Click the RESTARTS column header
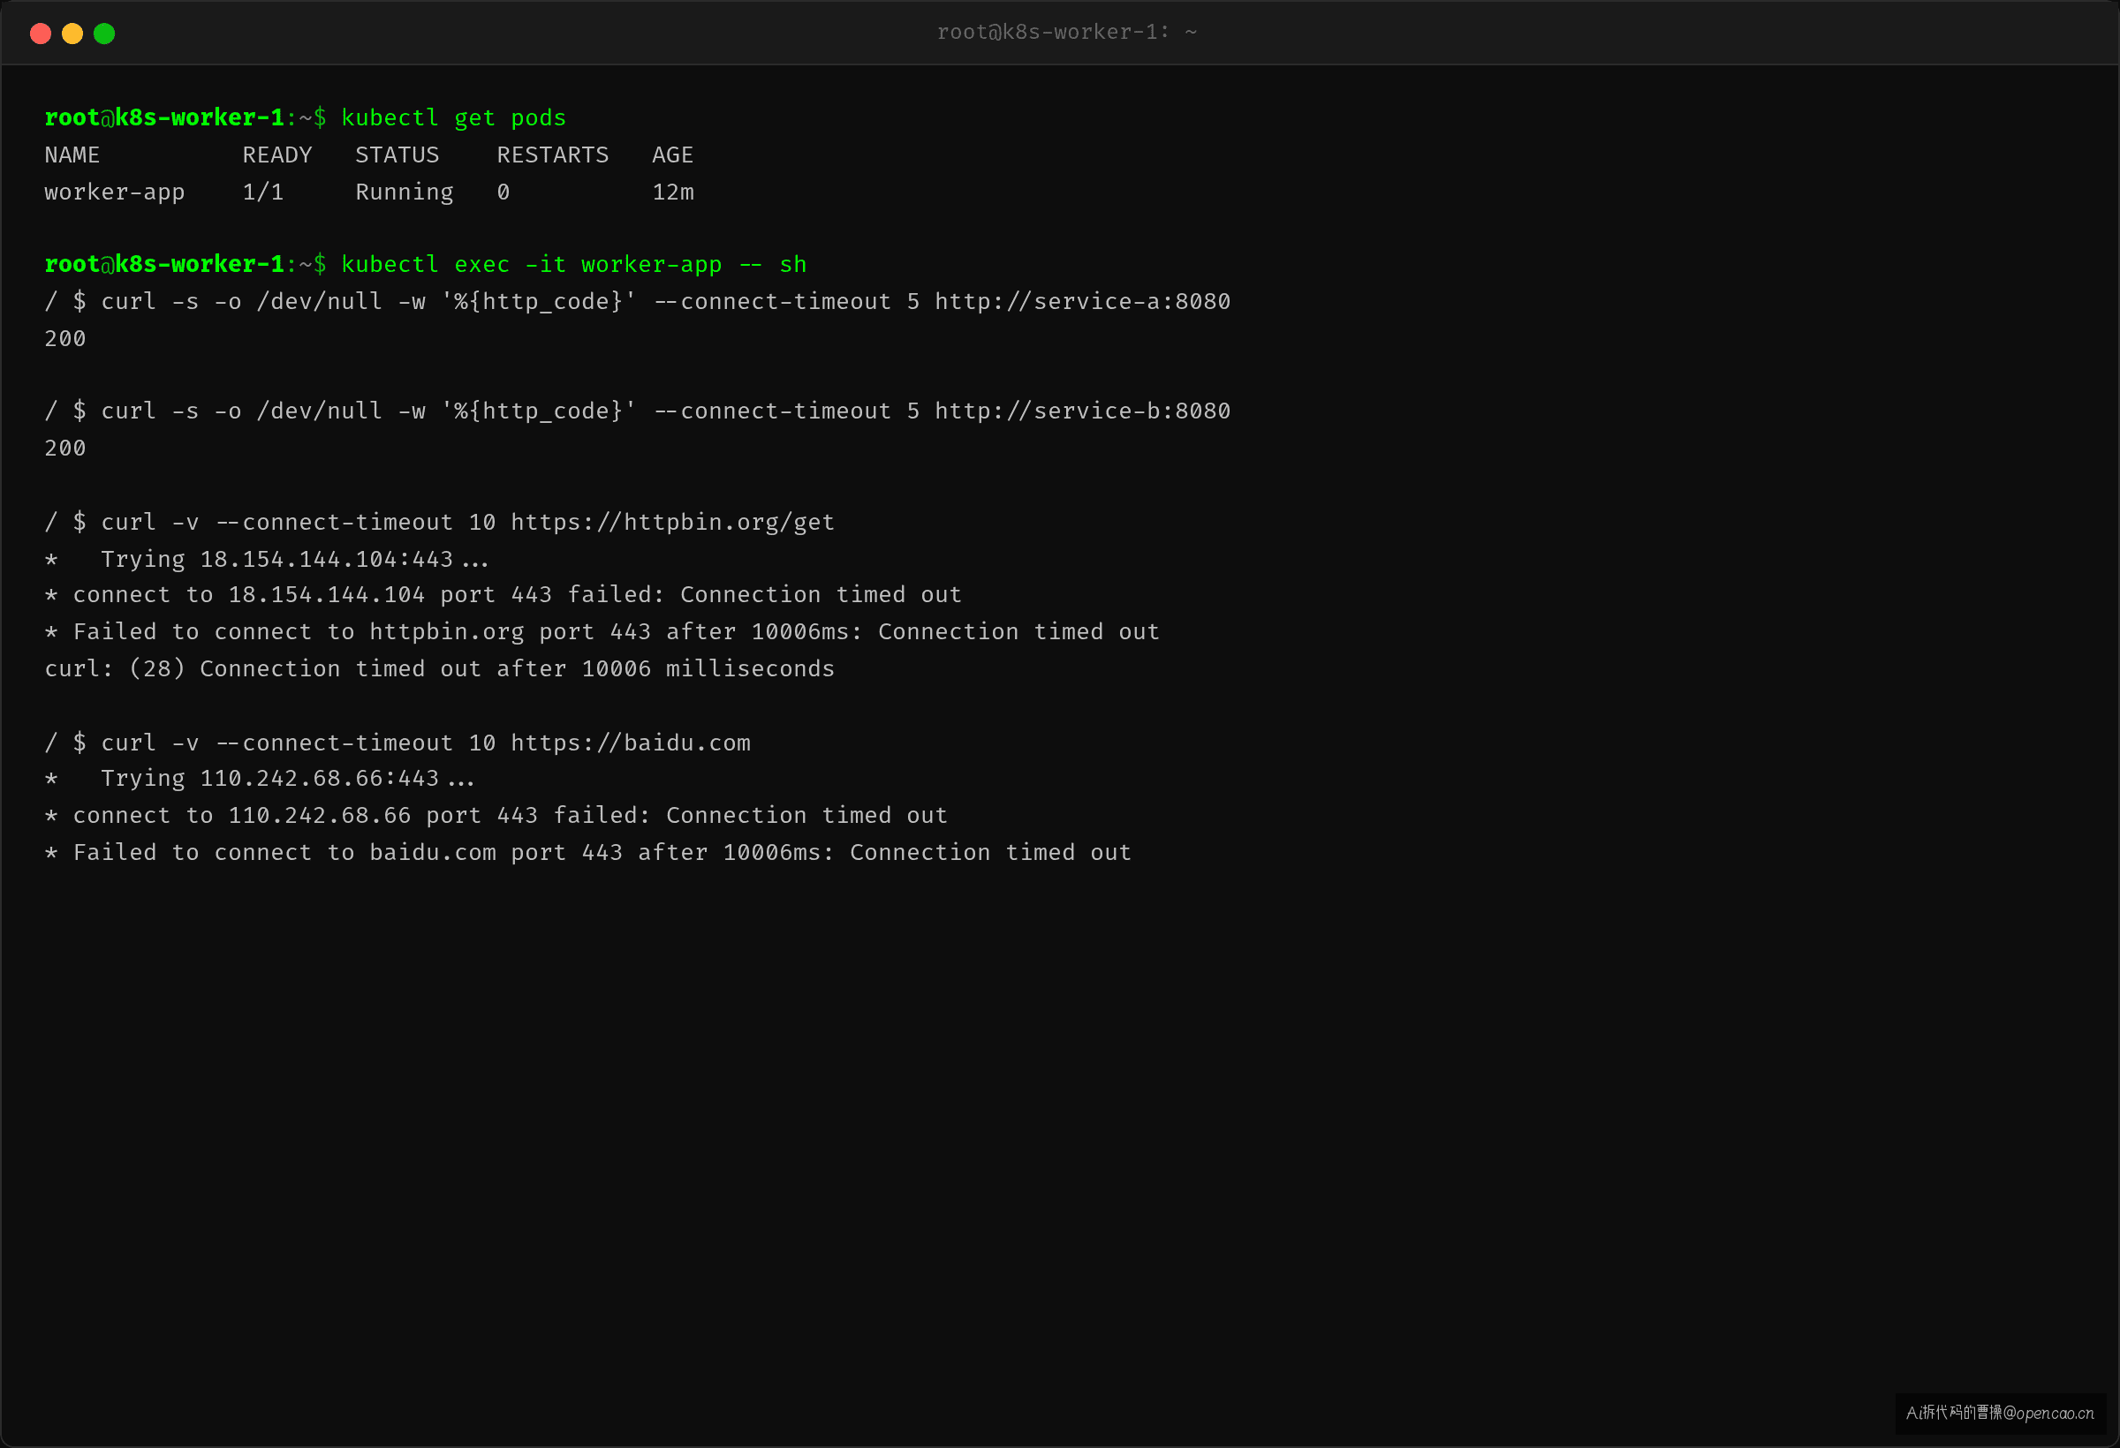Viewport: 2120px width, 1448px height. (553, 155)
